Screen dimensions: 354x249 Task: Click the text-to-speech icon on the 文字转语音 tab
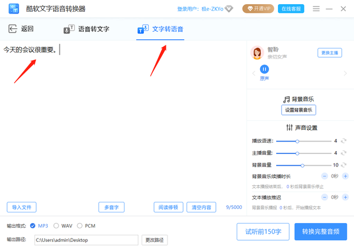143,29
